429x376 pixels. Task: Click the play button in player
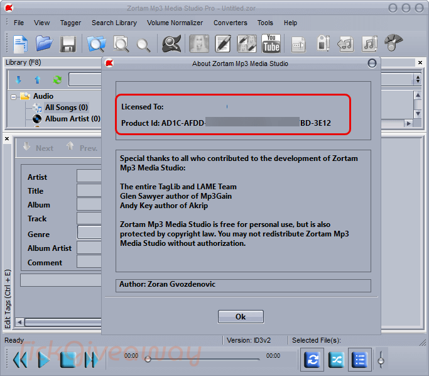click(44, 360)
